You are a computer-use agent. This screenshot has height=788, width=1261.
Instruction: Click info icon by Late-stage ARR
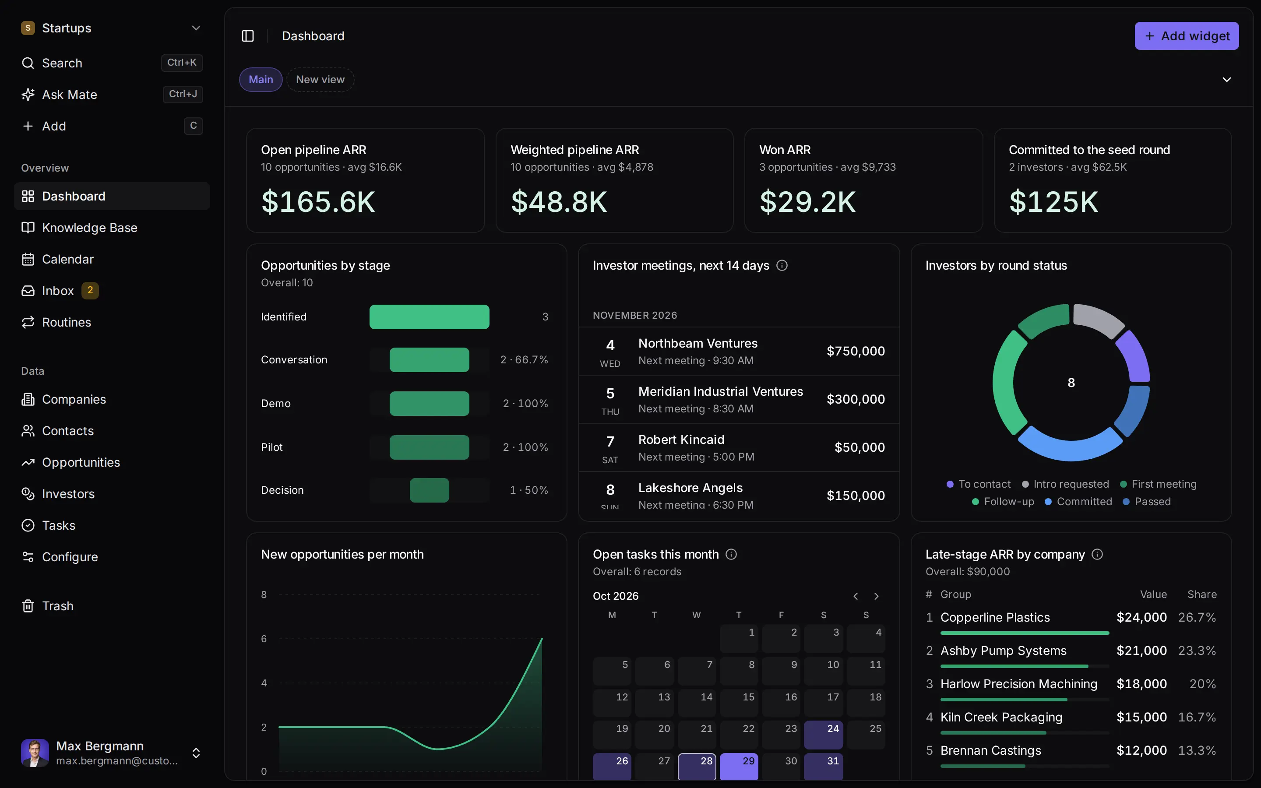click(x=1097, y=554)
